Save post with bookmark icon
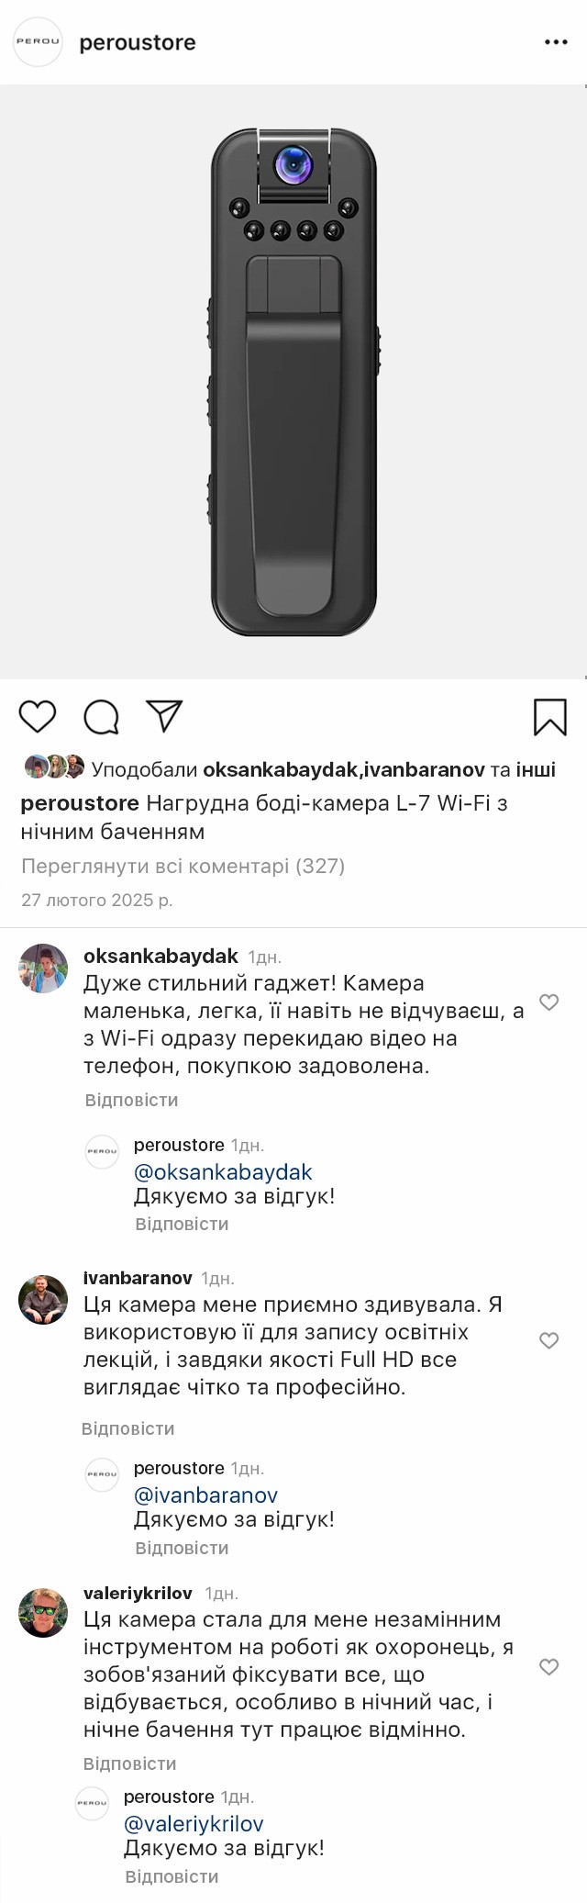Viewport: 587px width, 1903px height. pyautogui.click(x=549, y=717)
